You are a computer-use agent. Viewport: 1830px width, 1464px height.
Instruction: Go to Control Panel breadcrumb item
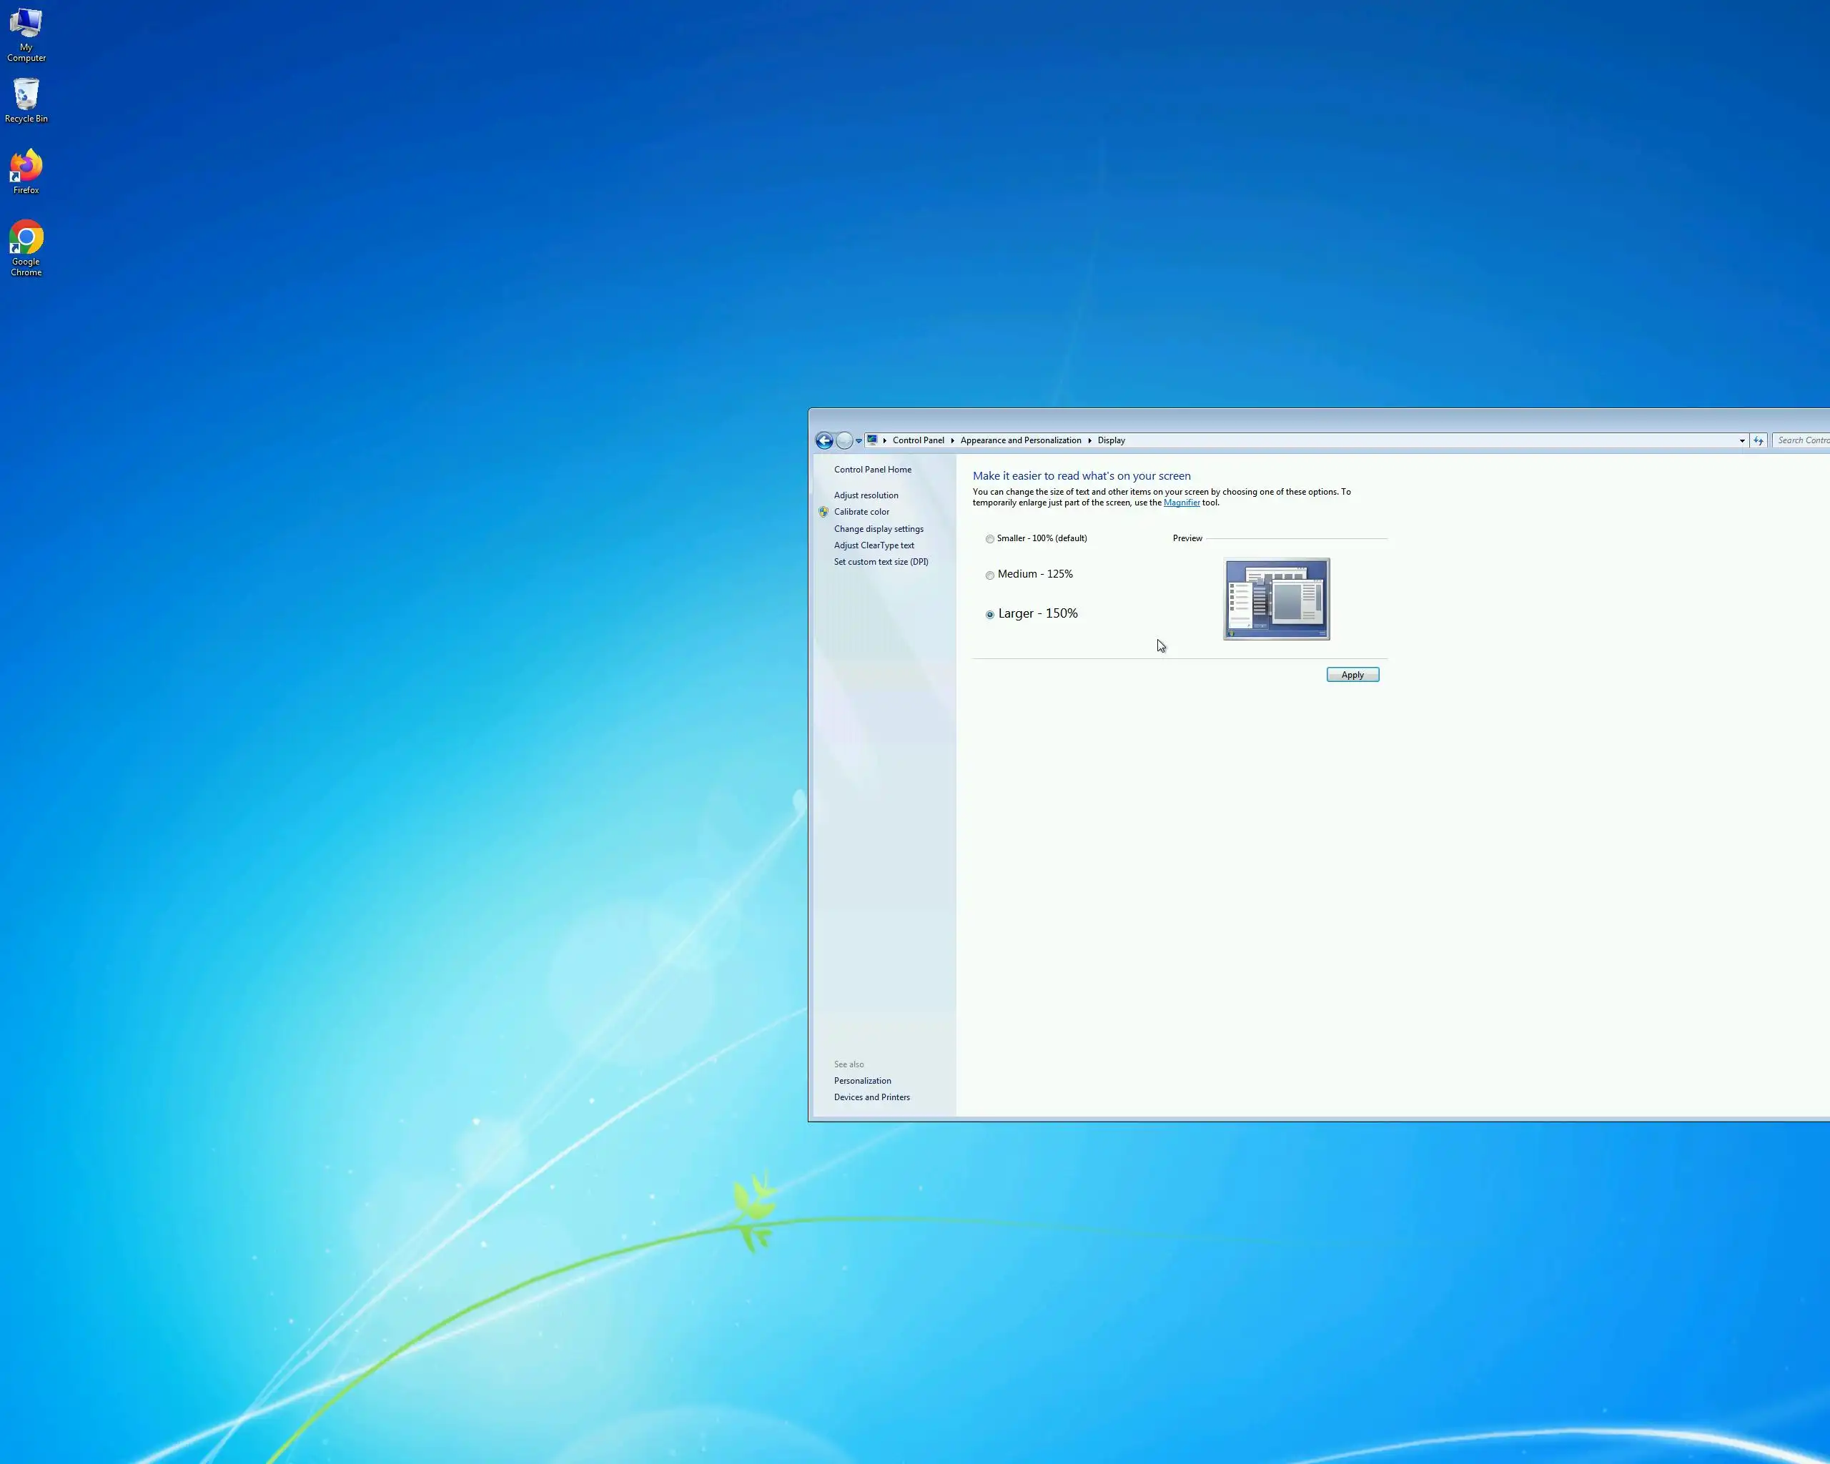918,440
